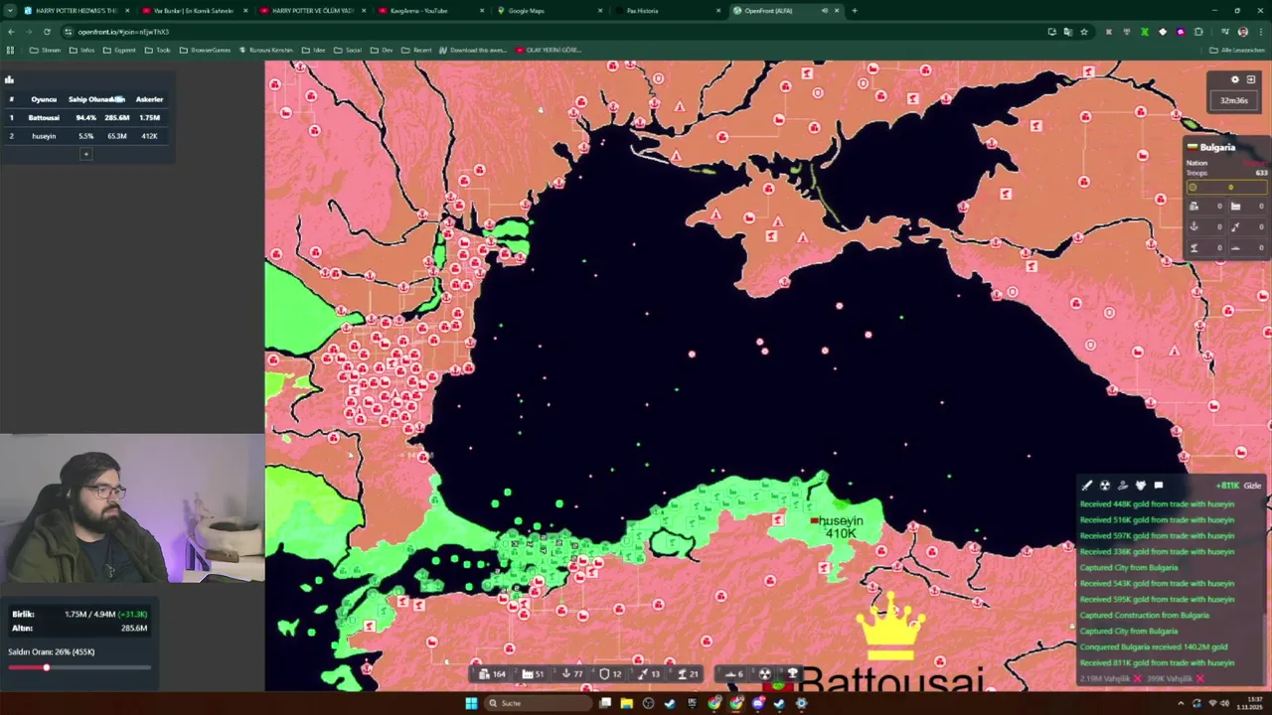This screenshot has width=1272, height=715.
Task: Click 'Captured Construction from Bulgaria' event
Action: tap(1144, 615)
